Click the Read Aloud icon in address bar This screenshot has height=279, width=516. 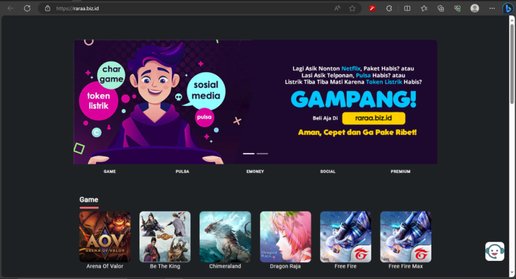pos(337,8)
